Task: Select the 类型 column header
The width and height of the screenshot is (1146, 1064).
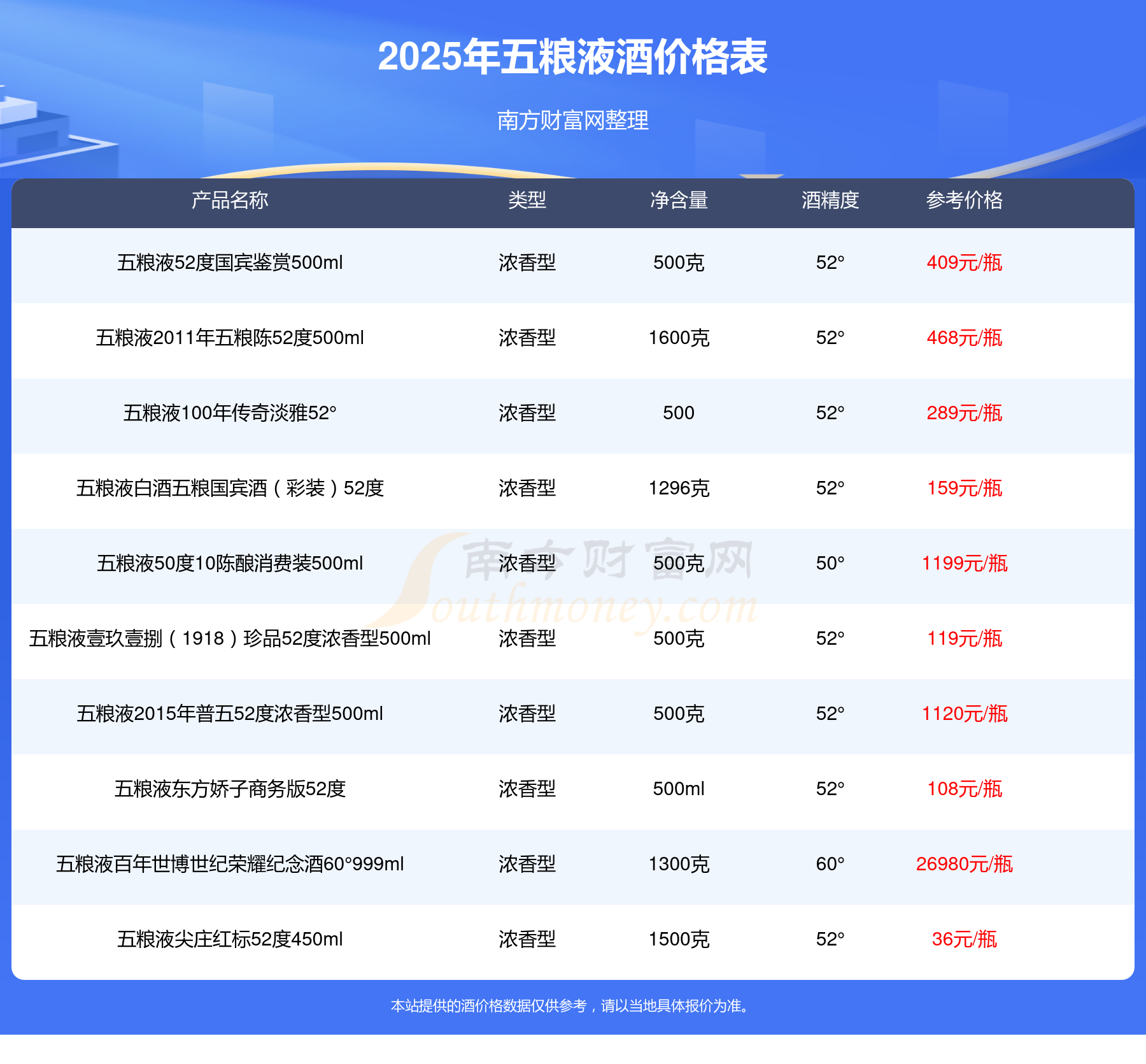Action: point(527,200)
